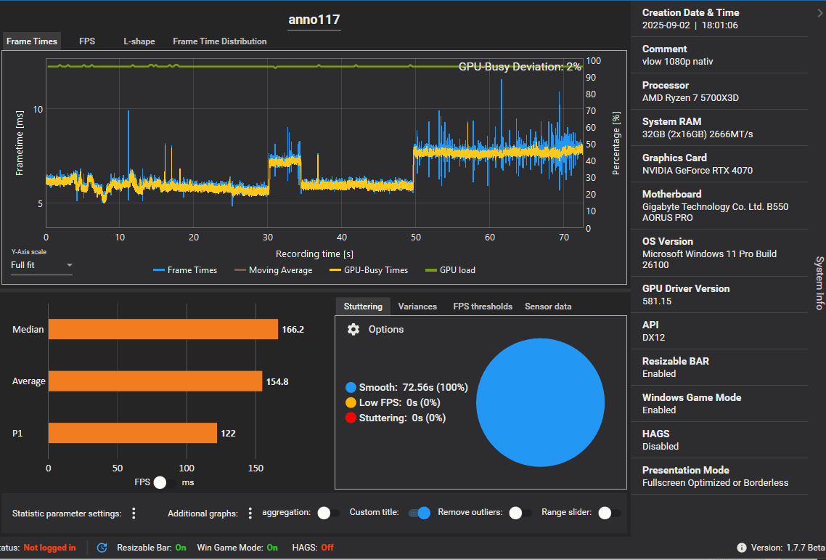Click the creation date 2025-09-02 | 18:01:06
The height and width of the screenshot is (560, 826).
click(690, 25)
